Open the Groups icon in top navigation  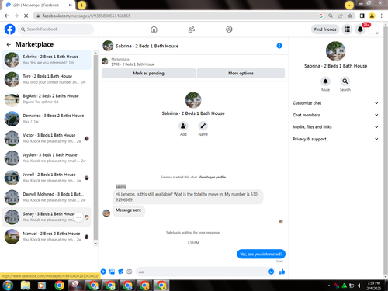tap(229, 29)
